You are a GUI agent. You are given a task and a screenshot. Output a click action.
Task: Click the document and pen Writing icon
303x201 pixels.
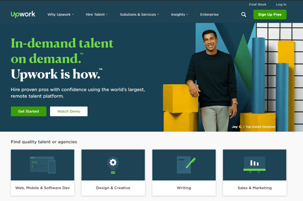[x=186, y=165]
